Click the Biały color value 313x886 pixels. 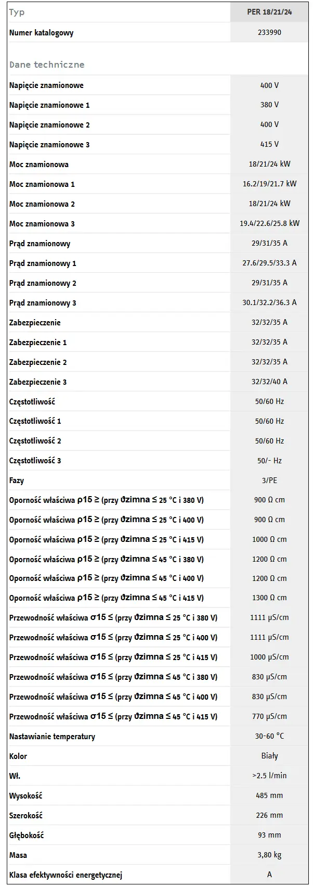[269, 756]
